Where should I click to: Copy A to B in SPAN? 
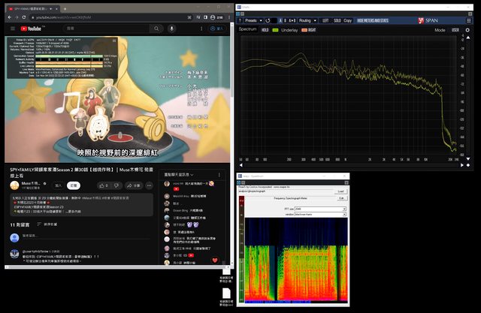click(292, 20)
